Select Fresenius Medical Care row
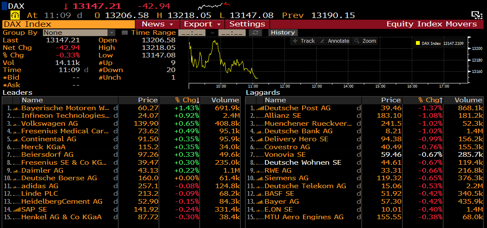 click(x=121, y=131)
